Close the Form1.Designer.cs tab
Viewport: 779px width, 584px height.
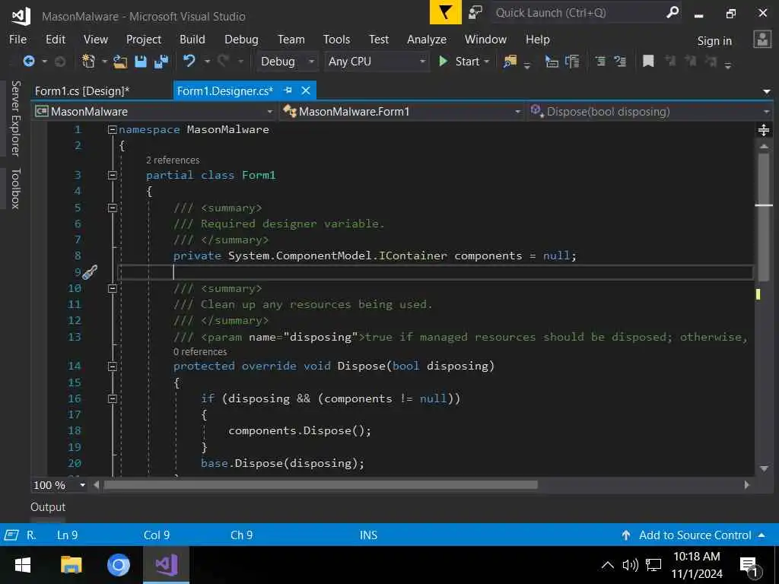(x=306, y=90)
